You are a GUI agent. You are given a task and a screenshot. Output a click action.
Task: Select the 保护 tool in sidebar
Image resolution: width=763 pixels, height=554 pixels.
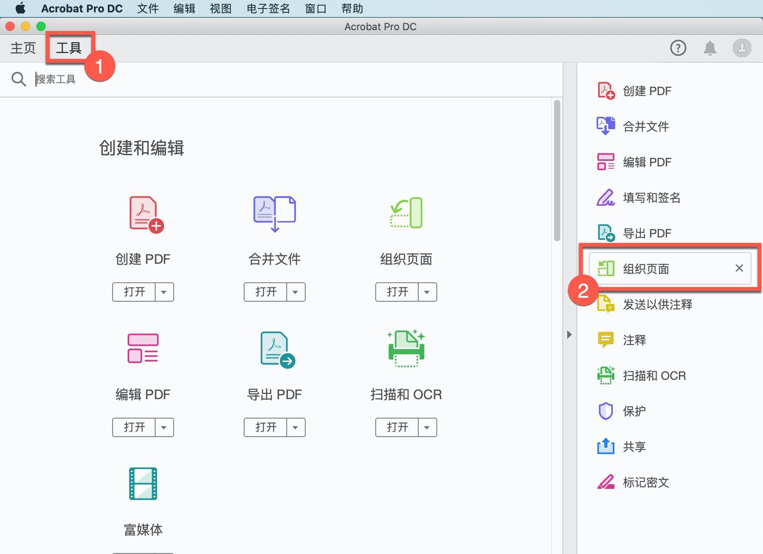click(634, 411)
